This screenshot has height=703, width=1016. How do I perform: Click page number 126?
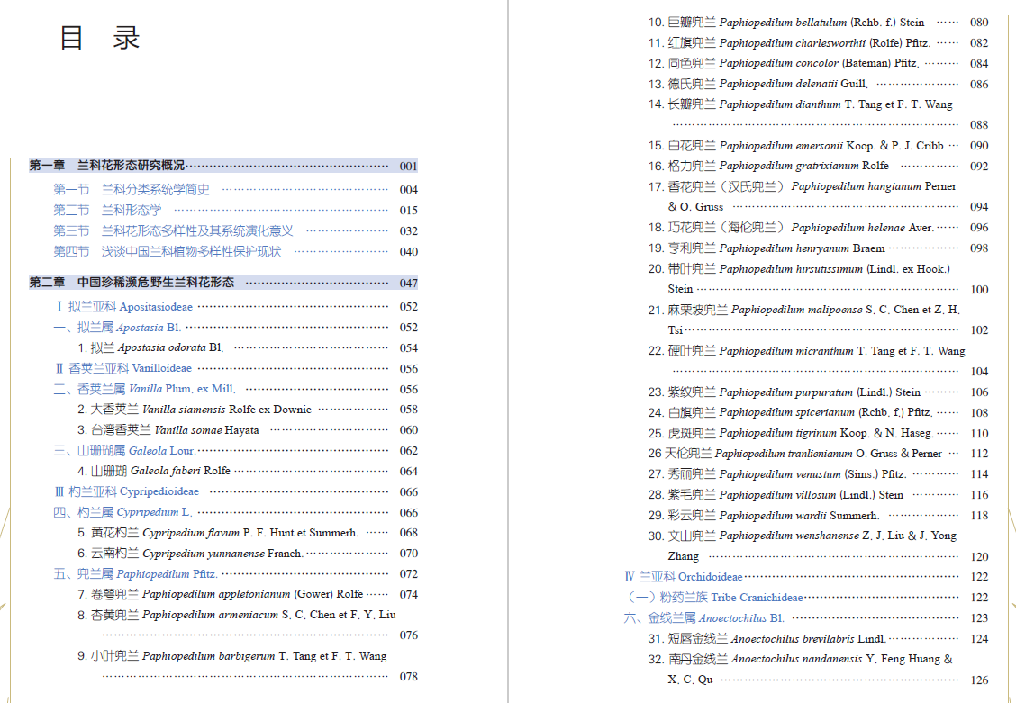(x=979, y=680)
